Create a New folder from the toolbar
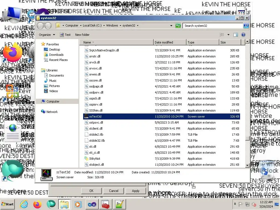Image resolution: width=280 pixels, height=210 pixels. coord(82,35)
